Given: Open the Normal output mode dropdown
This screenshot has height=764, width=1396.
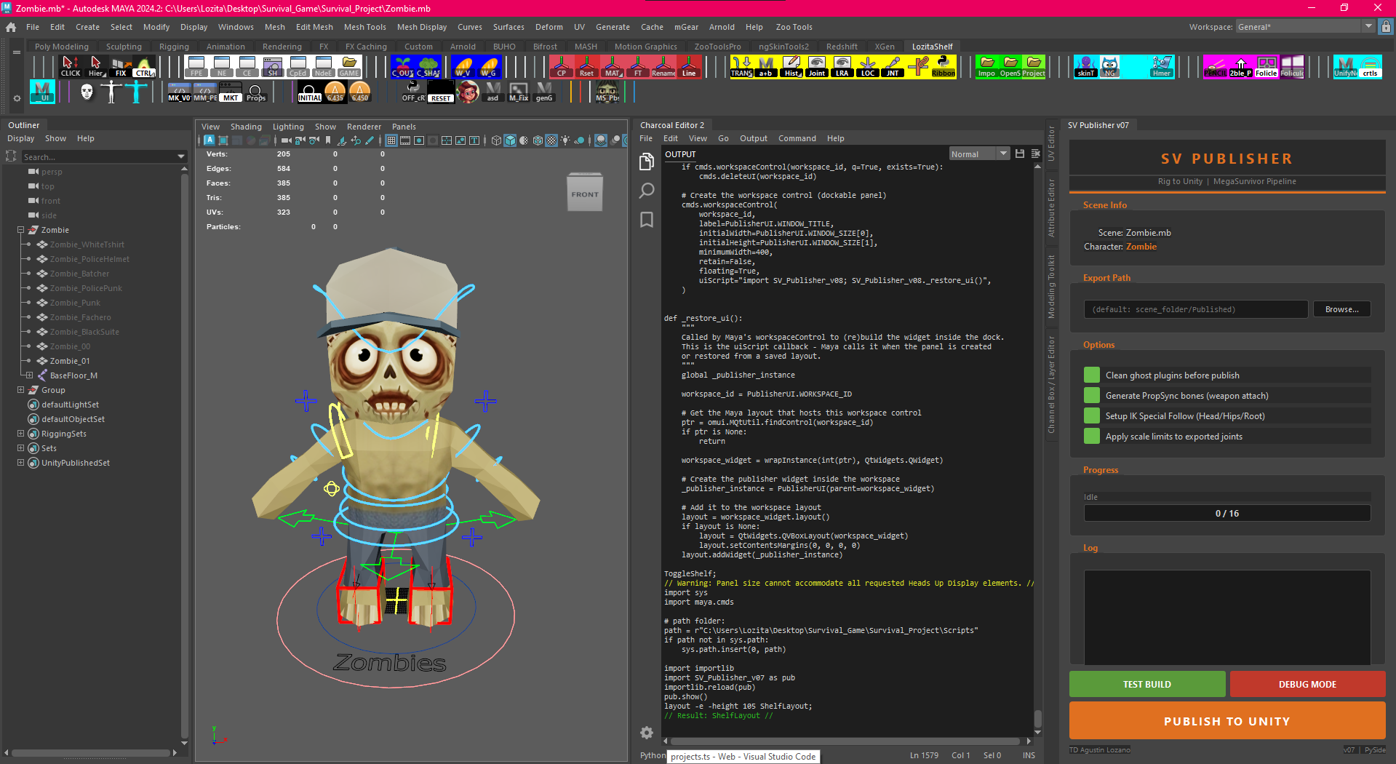Looking at the screenshot, I should pyautogui.click(x=979, y=154).
